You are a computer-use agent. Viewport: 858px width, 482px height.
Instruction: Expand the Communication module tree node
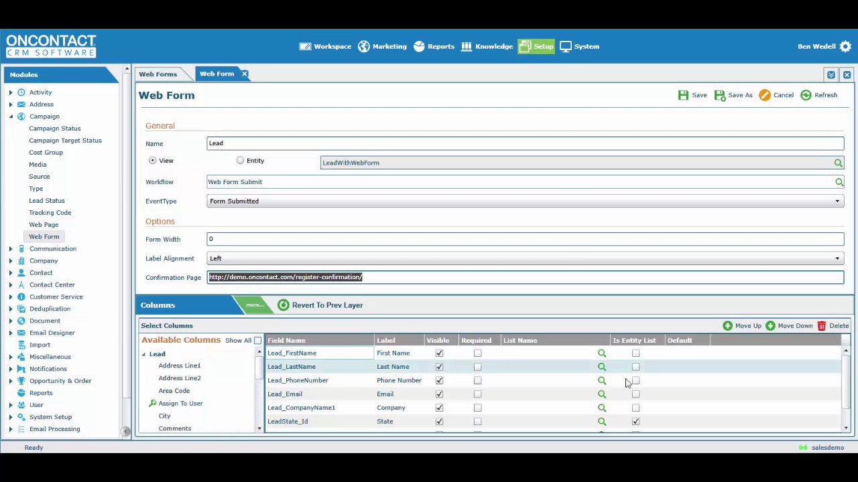pos(11,249)
